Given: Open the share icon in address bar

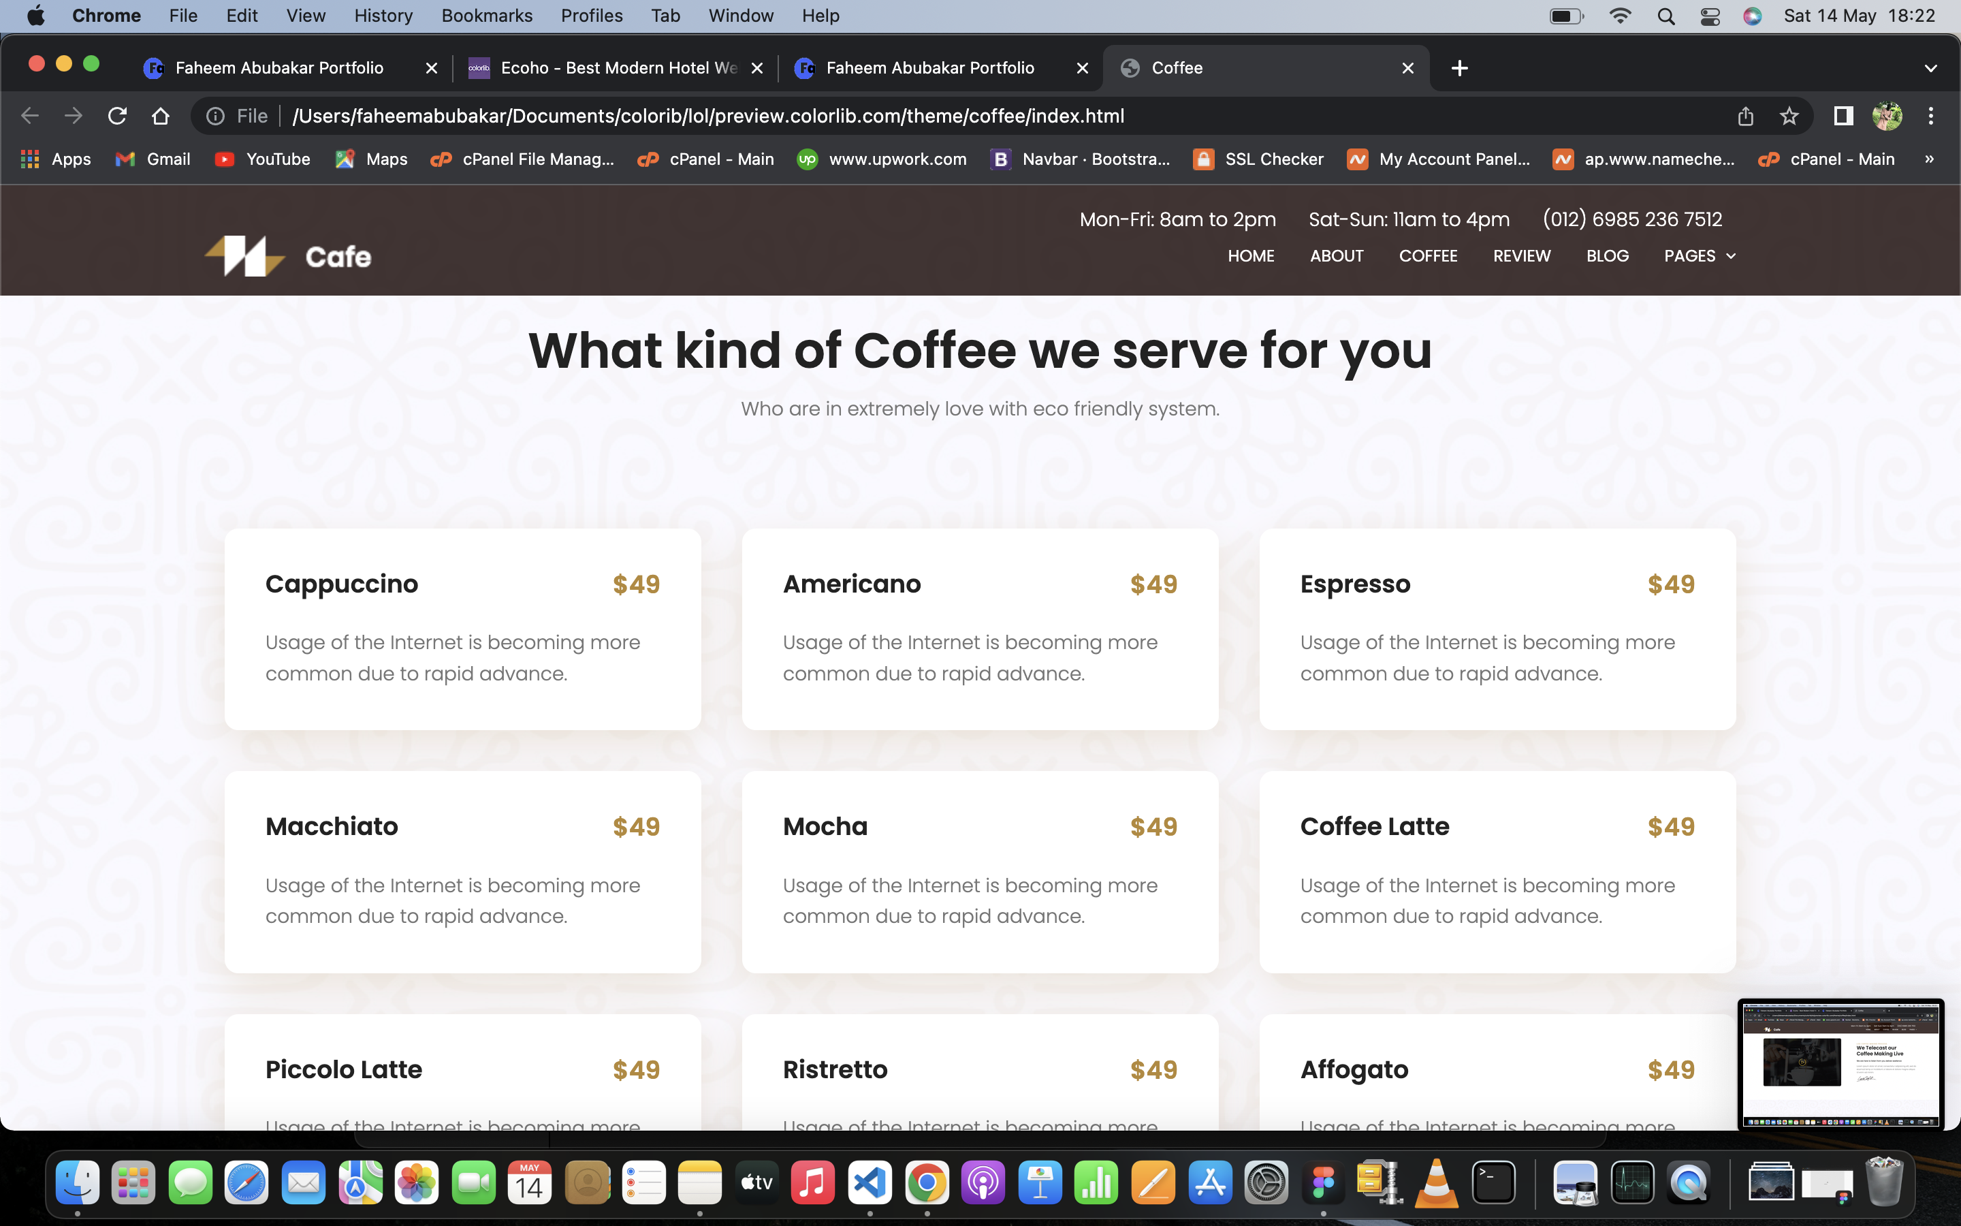Looking at the screenshot, I should 1745,116.
